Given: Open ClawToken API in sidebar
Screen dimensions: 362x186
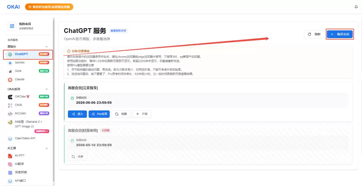Looking at the screenshot, I should coord(28,138).
